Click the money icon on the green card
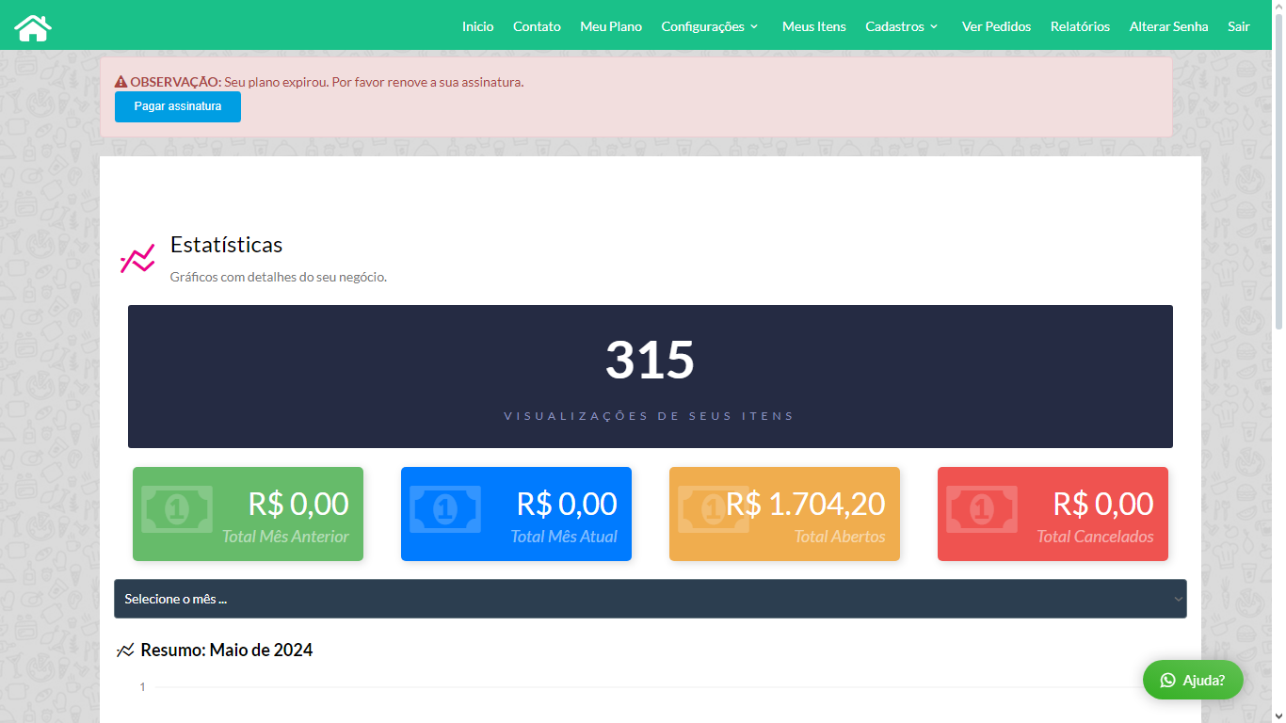The height and width of the screenshot is (723, 1286). pyautogui.click(x=176, y=509)
